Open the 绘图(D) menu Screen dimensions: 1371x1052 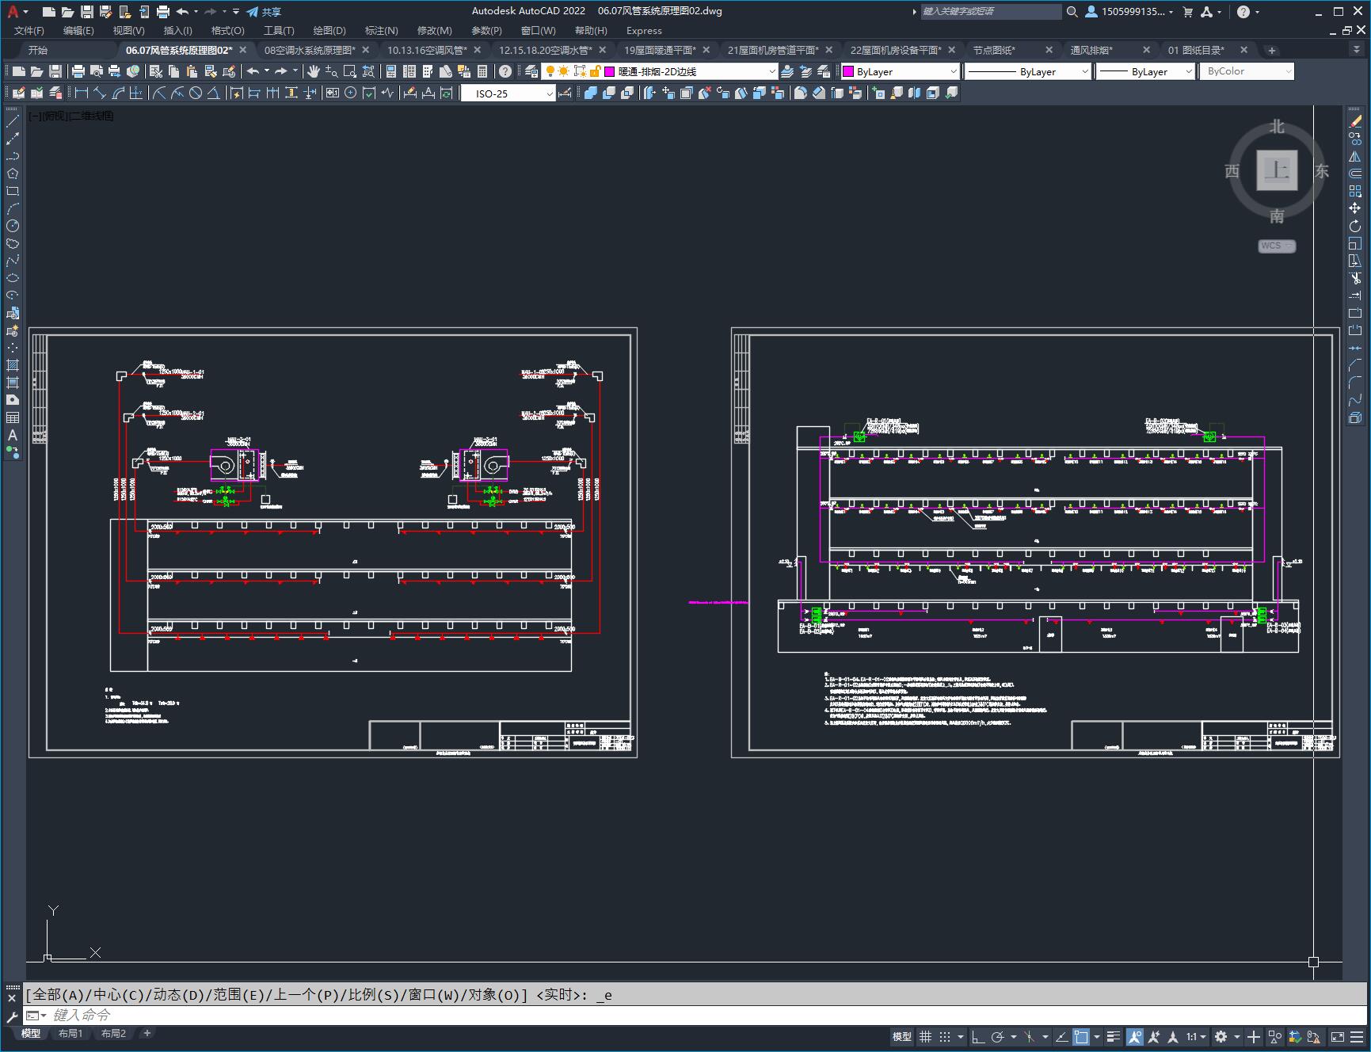pos(329,30)
